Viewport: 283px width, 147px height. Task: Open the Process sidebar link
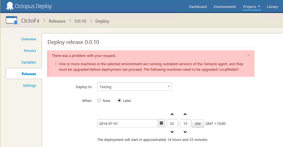(x=30, y=51)
